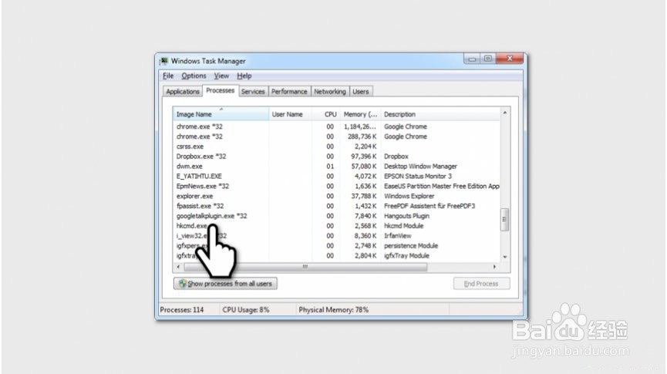Sort by the Image Name column header
The image size is (667, 374).
pyautogui.click(x=221, y=114)
